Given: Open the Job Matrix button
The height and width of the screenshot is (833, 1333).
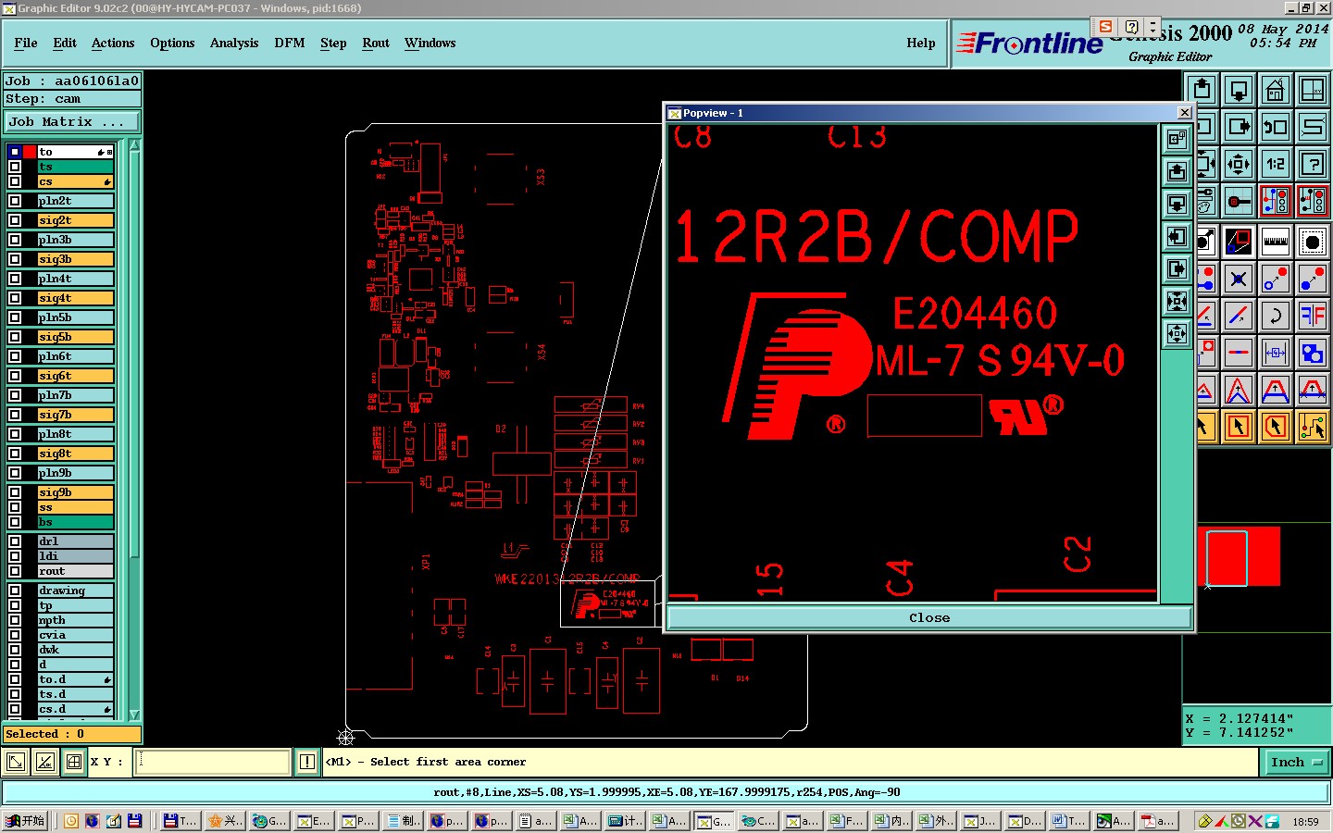Looking at the screenshot, I should 71,122.
